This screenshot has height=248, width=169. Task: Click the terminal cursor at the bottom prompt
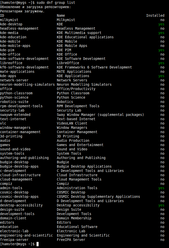38,244
